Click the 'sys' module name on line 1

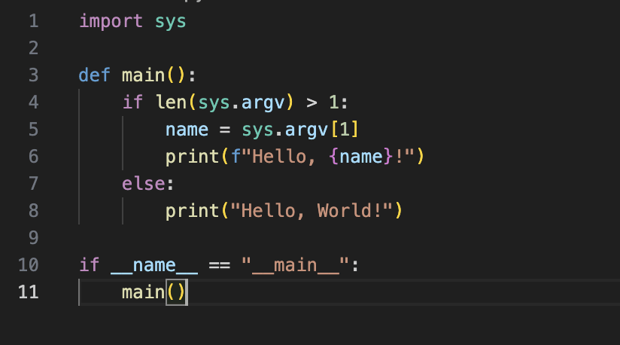(170, 22)
